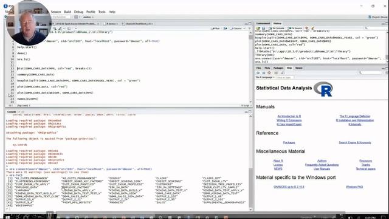Image resolution: width=389 pixels, height=219 pixels.
Task: Open the workspace panes layout dropdown
Action: coord(77,17)
